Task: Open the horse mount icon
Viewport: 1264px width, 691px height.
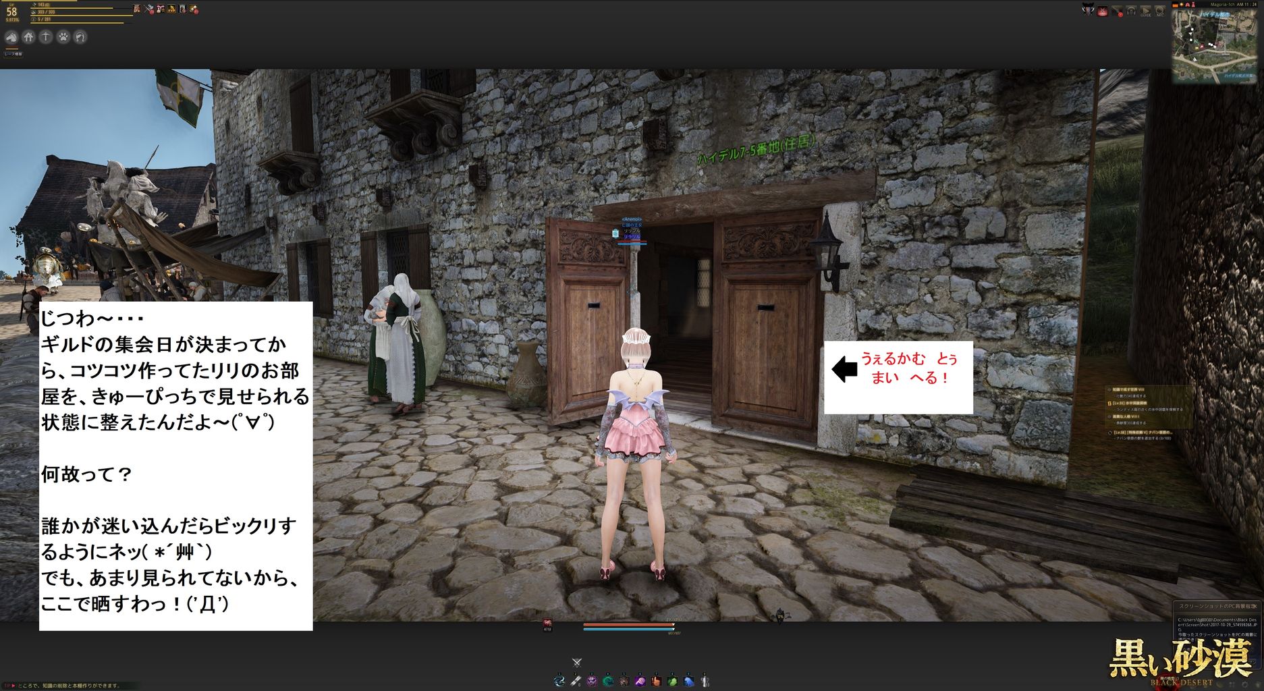Action: (11, 37)
